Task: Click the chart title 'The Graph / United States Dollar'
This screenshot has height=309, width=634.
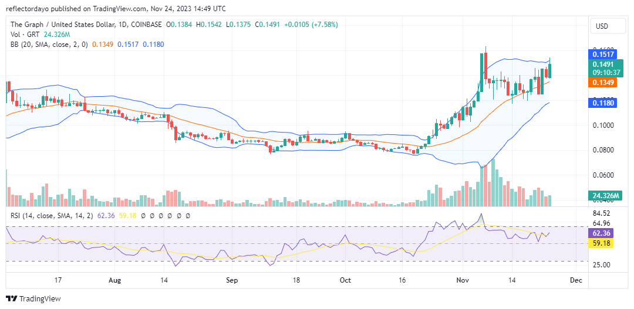Action: tap(62, 25)
